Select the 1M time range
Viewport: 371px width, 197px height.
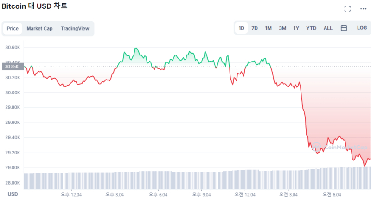pos(268,28)
